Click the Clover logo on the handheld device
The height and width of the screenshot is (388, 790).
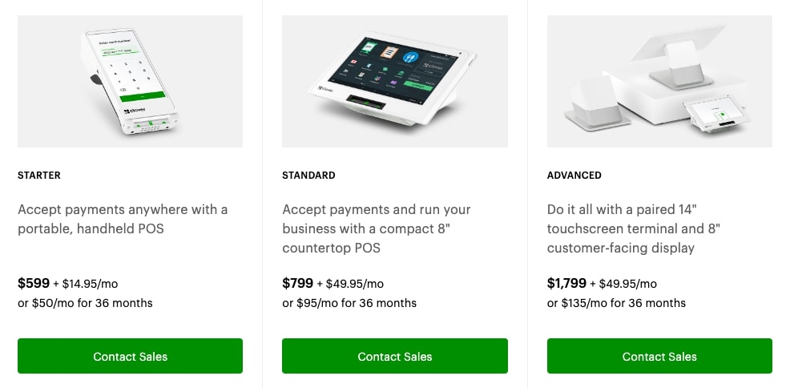[135, 111]
